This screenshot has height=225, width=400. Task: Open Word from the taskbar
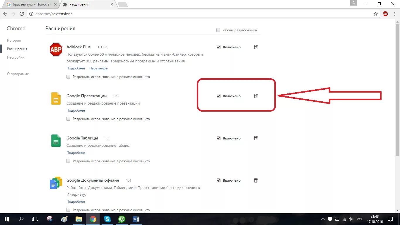(x=136, y=219)
